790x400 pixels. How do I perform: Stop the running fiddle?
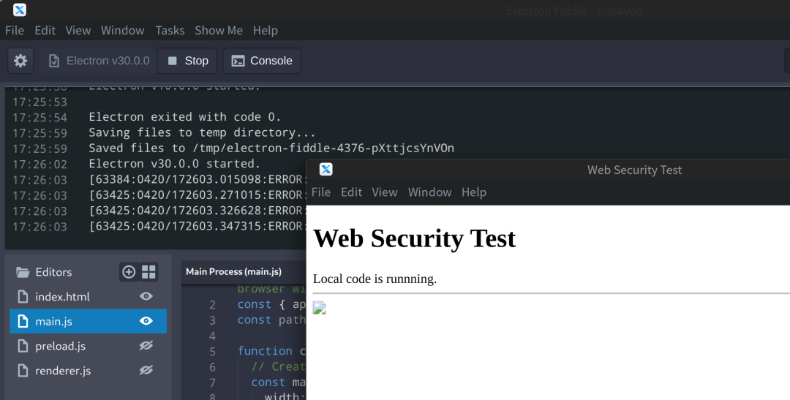click(187, 61)
